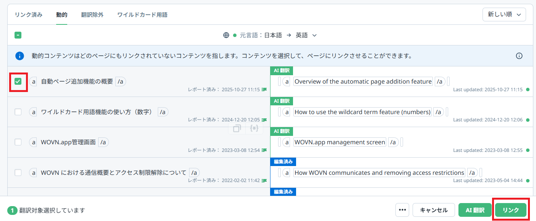Open the 新しい順 sort order dropdown
536x221 pixels.
click(x=504, y=14)
